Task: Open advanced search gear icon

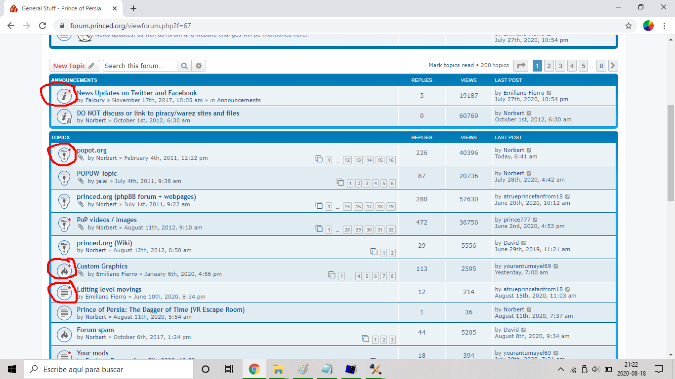Action: (x=199, y=66)
